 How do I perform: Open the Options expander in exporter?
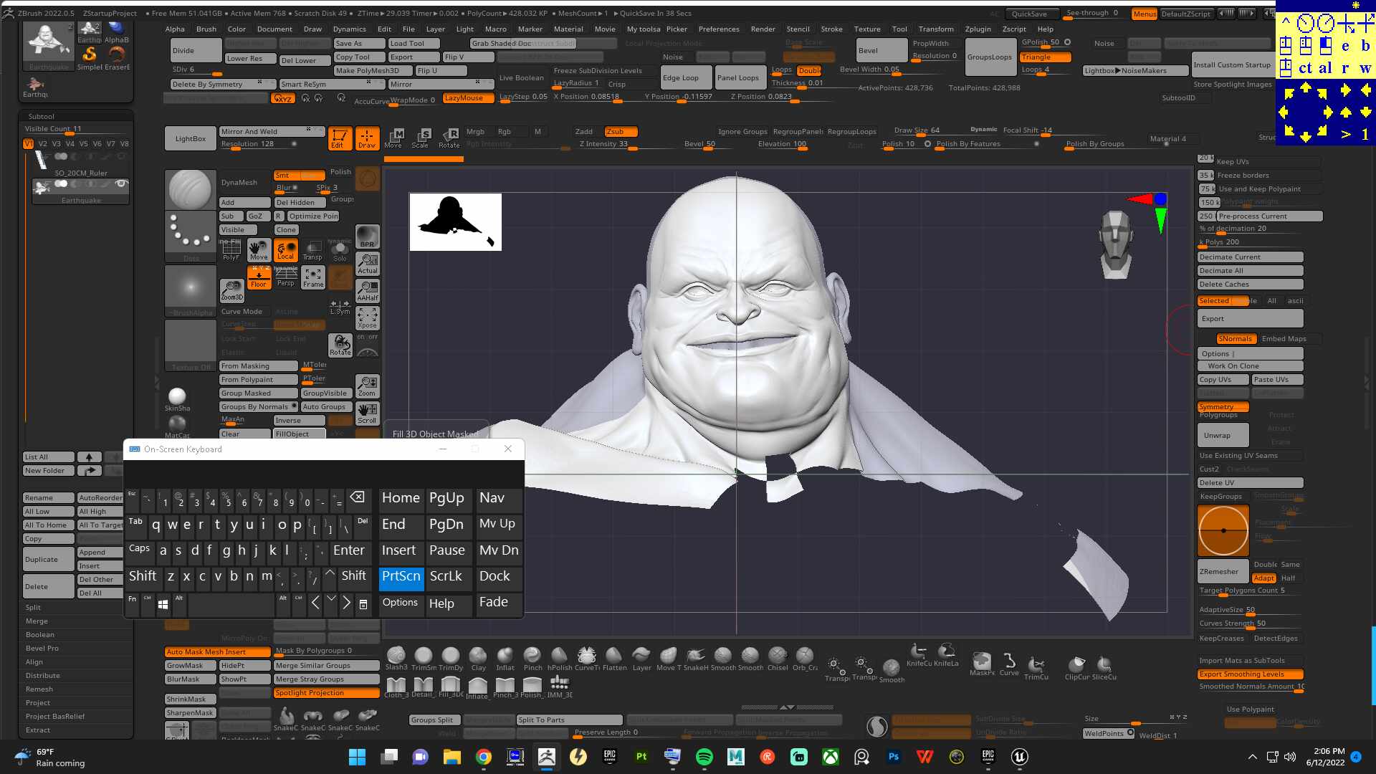point(1250,353)
